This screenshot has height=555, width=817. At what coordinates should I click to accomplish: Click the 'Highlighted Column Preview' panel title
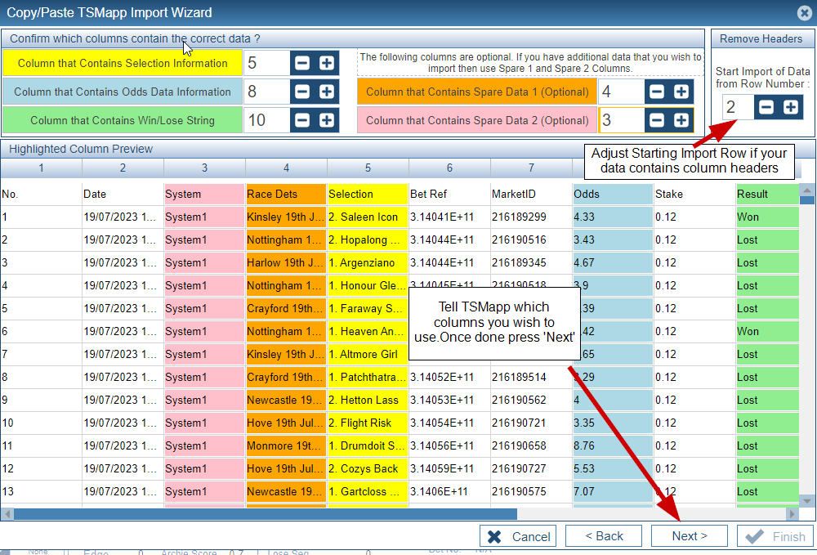coord(81,149)
